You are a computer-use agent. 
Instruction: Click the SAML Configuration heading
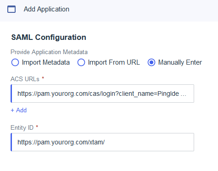click(x=49, y=37)
